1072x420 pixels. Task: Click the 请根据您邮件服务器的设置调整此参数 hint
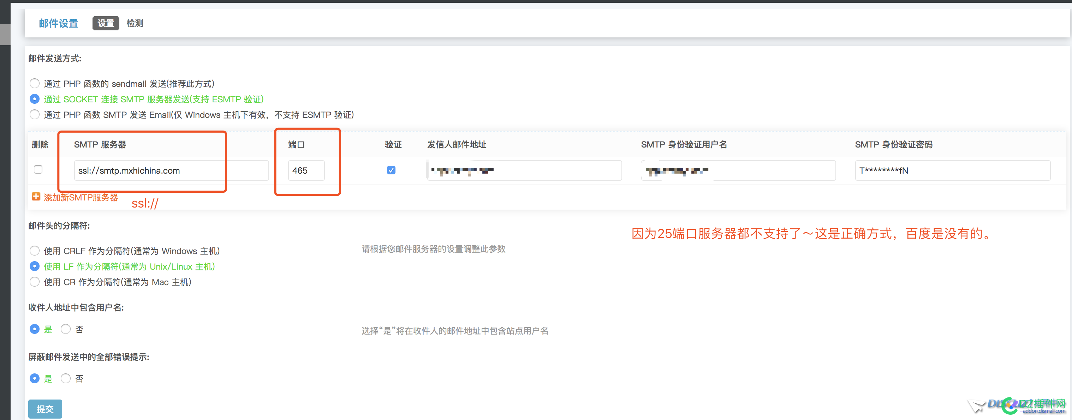[434, 249]
